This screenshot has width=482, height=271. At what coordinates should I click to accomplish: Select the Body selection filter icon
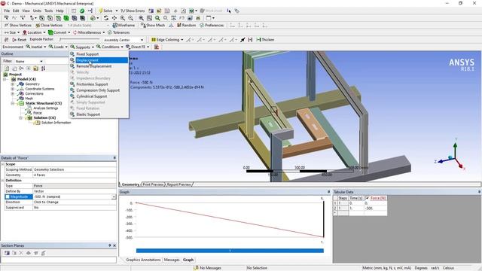[x=66, y=18]
